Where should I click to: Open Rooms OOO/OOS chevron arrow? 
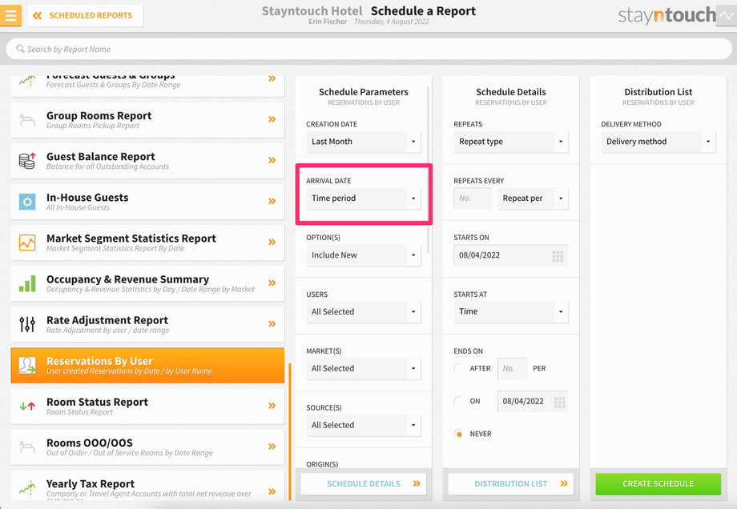pyautogui.click(x=272, y=446)
